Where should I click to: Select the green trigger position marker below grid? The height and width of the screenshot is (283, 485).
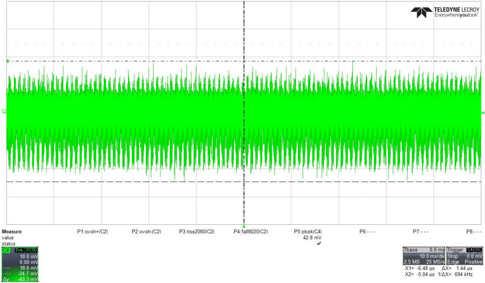[244, 226]
